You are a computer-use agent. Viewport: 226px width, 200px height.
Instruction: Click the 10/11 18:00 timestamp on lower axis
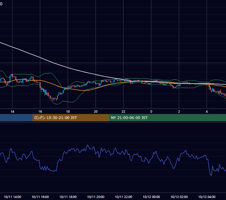pyautogui.click(x=68, y=197)
